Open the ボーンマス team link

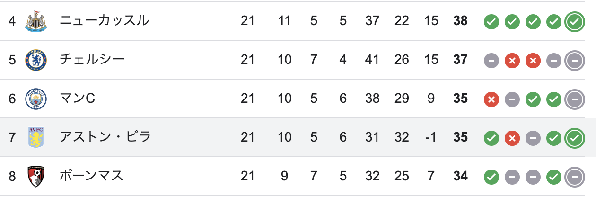pos(91,176)
